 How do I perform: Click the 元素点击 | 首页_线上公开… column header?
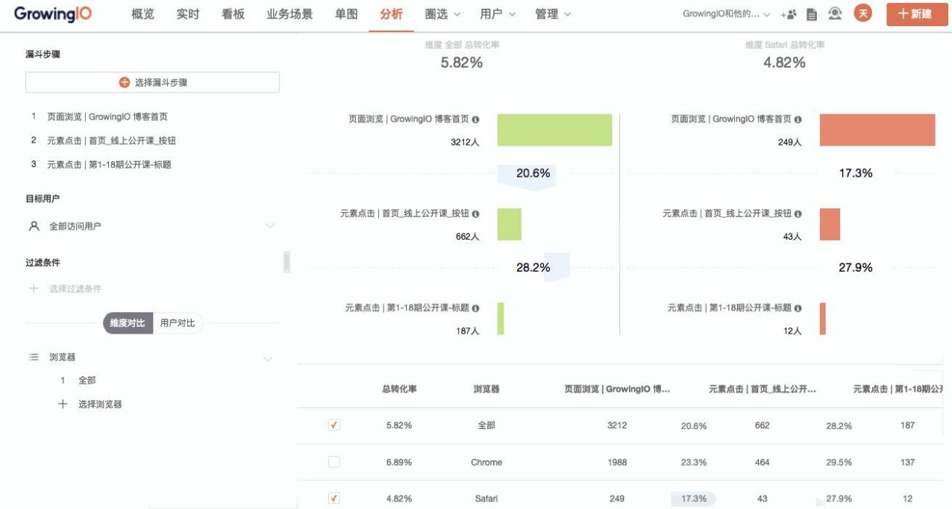tap(762, 389)
